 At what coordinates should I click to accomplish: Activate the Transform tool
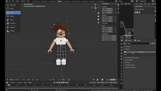point(13,23)
